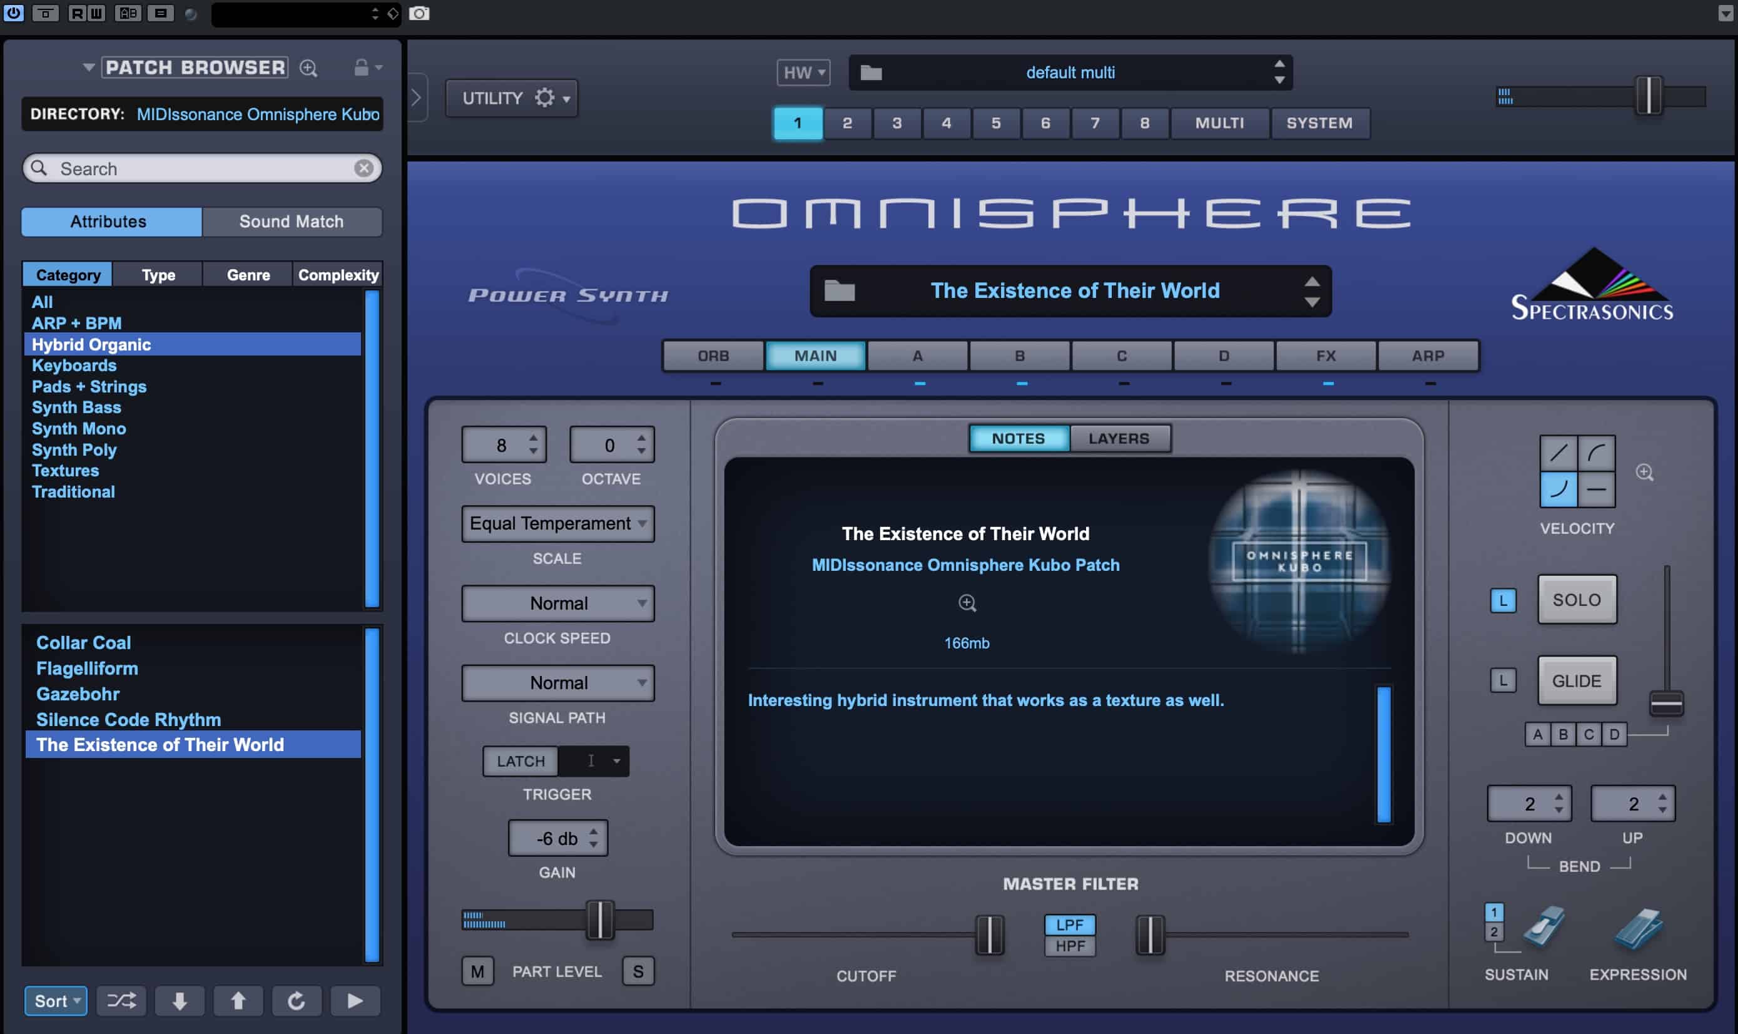Toggle the L latch button next to Glide
Screen dimensions: 1738x1034
click(1503, 680)
